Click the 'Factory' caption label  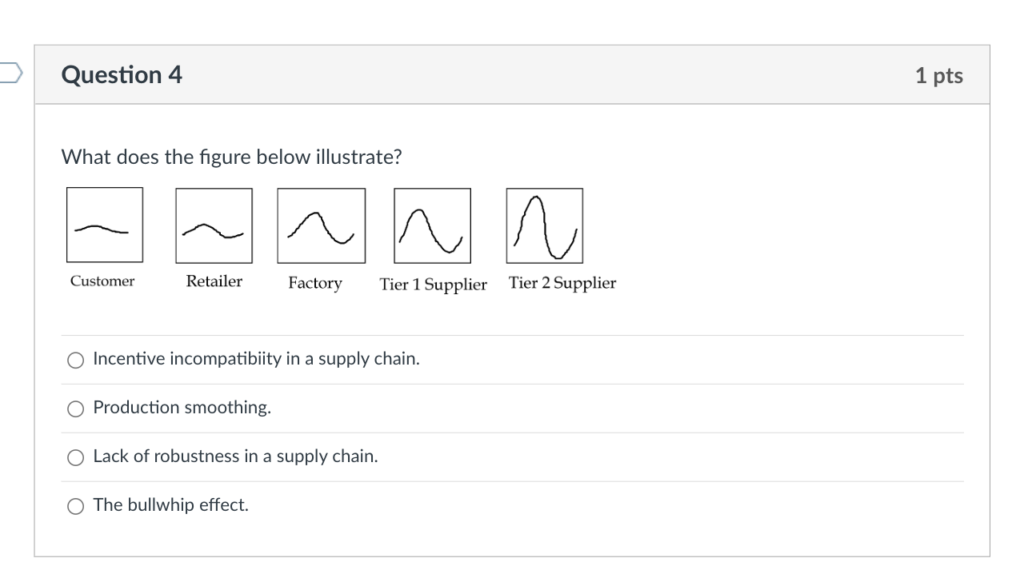click(314, 283)
